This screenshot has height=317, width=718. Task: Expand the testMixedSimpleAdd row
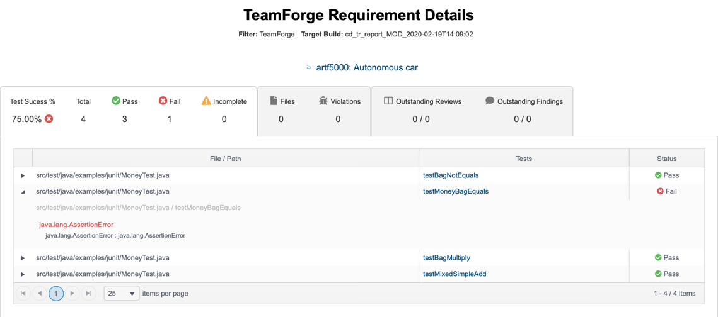point(23,274)
